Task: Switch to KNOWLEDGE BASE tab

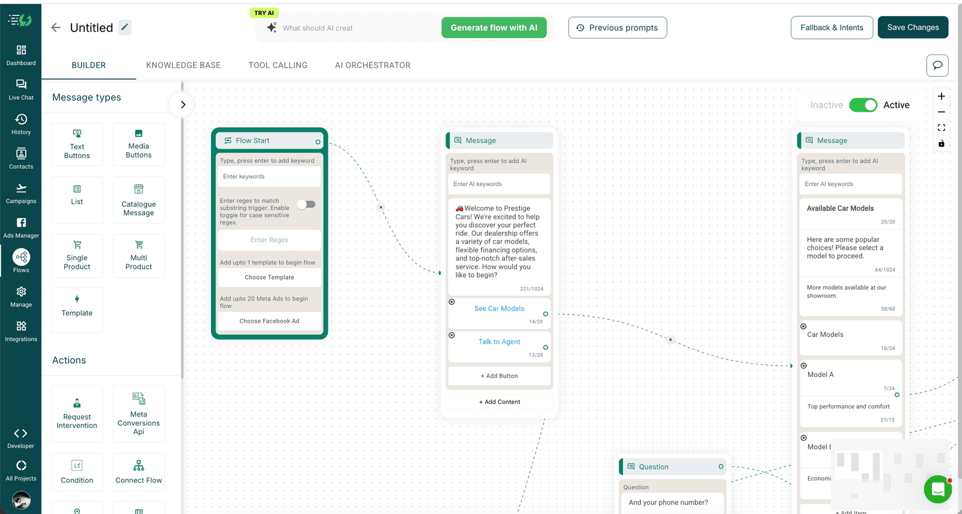Action: point(183,65)
